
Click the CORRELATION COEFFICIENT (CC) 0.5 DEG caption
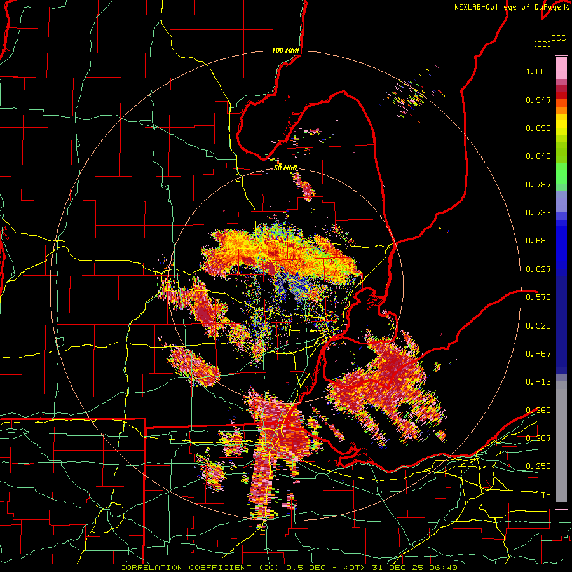(x=224, y=568)
